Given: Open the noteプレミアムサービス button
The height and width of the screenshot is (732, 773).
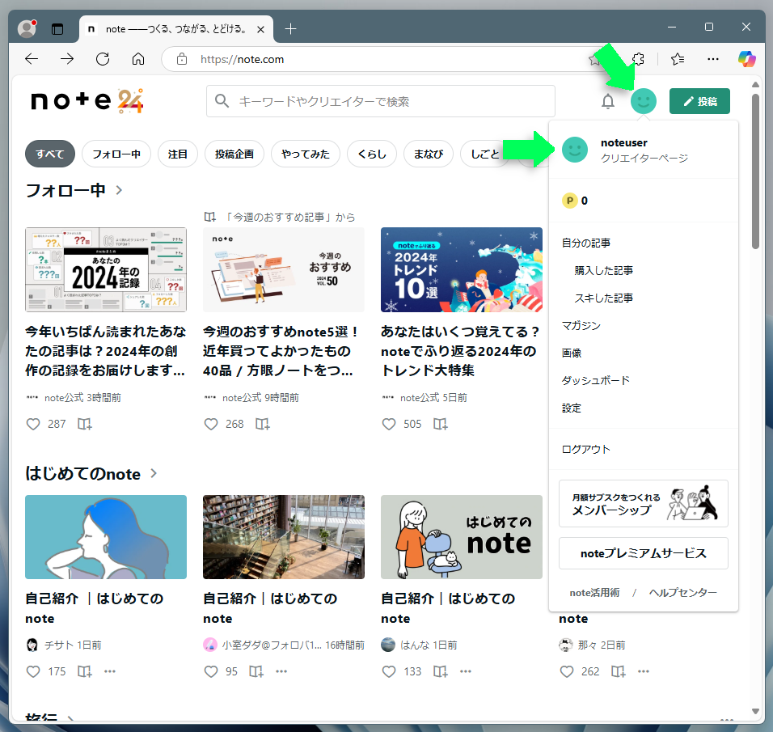Looking at the screenshot, I should (x=644, y=553).
